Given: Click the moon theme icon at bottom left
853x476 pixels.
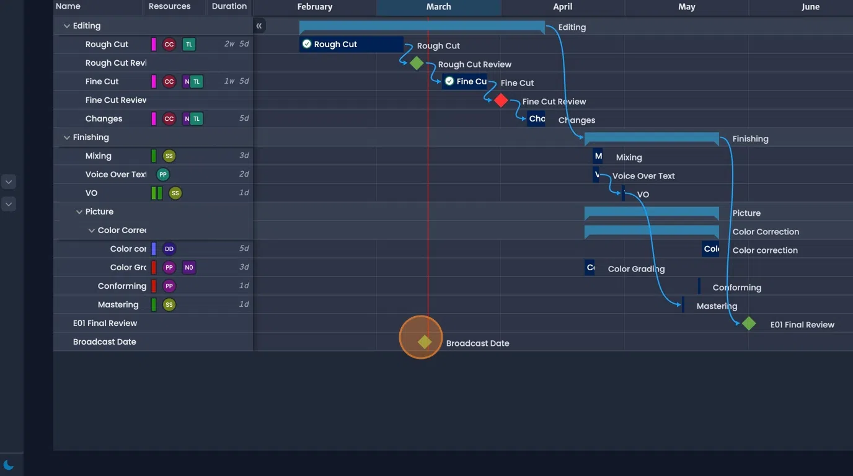Looking at the screenshot, I should [x=9, y=465].
